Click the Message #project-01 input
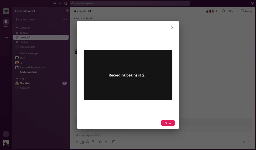Viewport: 256px width, 150px height. [x=163, y=135]
